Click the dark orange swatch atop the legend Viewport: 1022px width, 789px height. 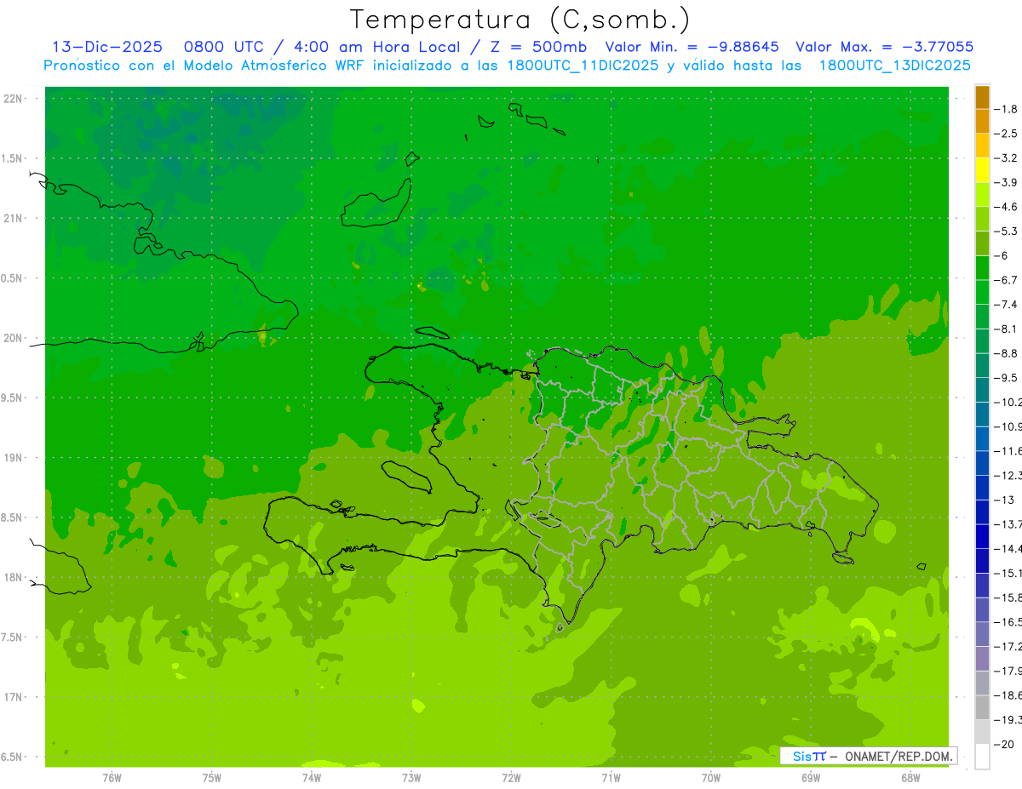[x=982, y=97]
